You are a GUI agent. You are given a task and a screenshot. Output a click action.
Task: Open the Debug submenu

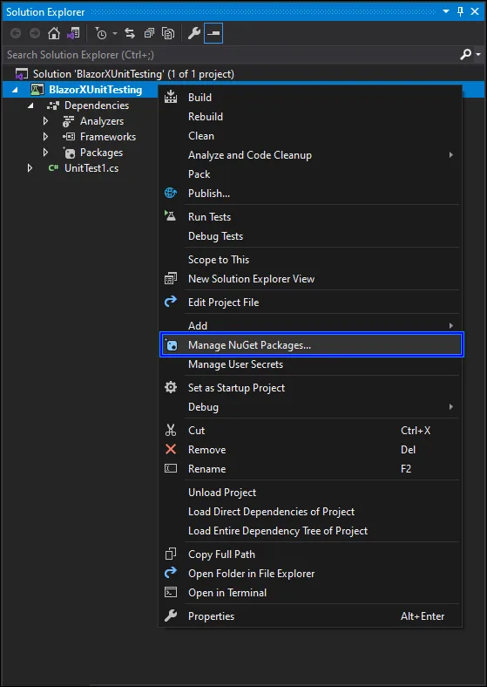(x=310, y=407)
